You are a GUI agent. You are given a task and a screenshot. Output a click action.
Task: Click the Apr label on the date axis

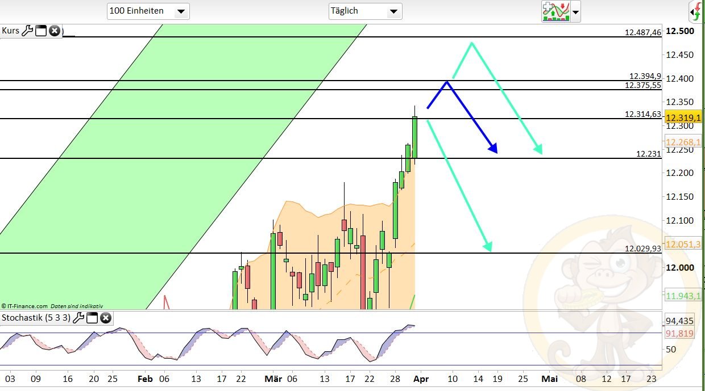[x=422, y=379]
